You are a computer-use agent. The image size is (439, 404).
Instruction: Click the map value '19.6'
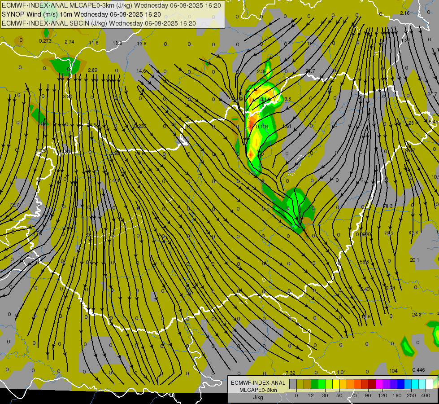(x=366, y=316)
